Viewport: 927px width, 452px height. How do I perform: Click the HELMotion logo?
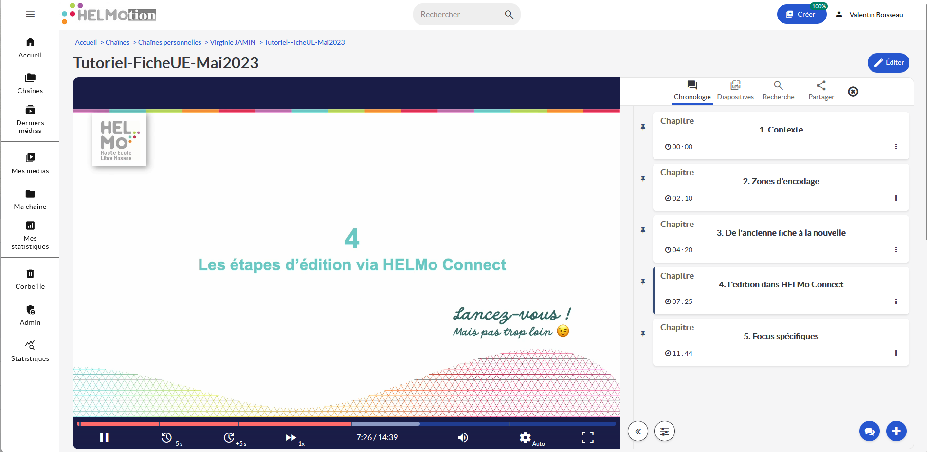tap(109, 14)
